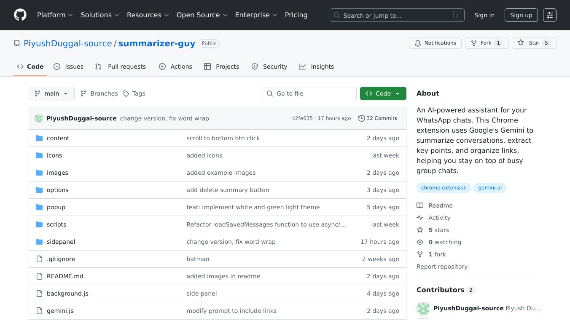Click the sidepanel folder icon
Image resolution: width=570 pixels, height=320 pixels.
(x=39, y=242)
